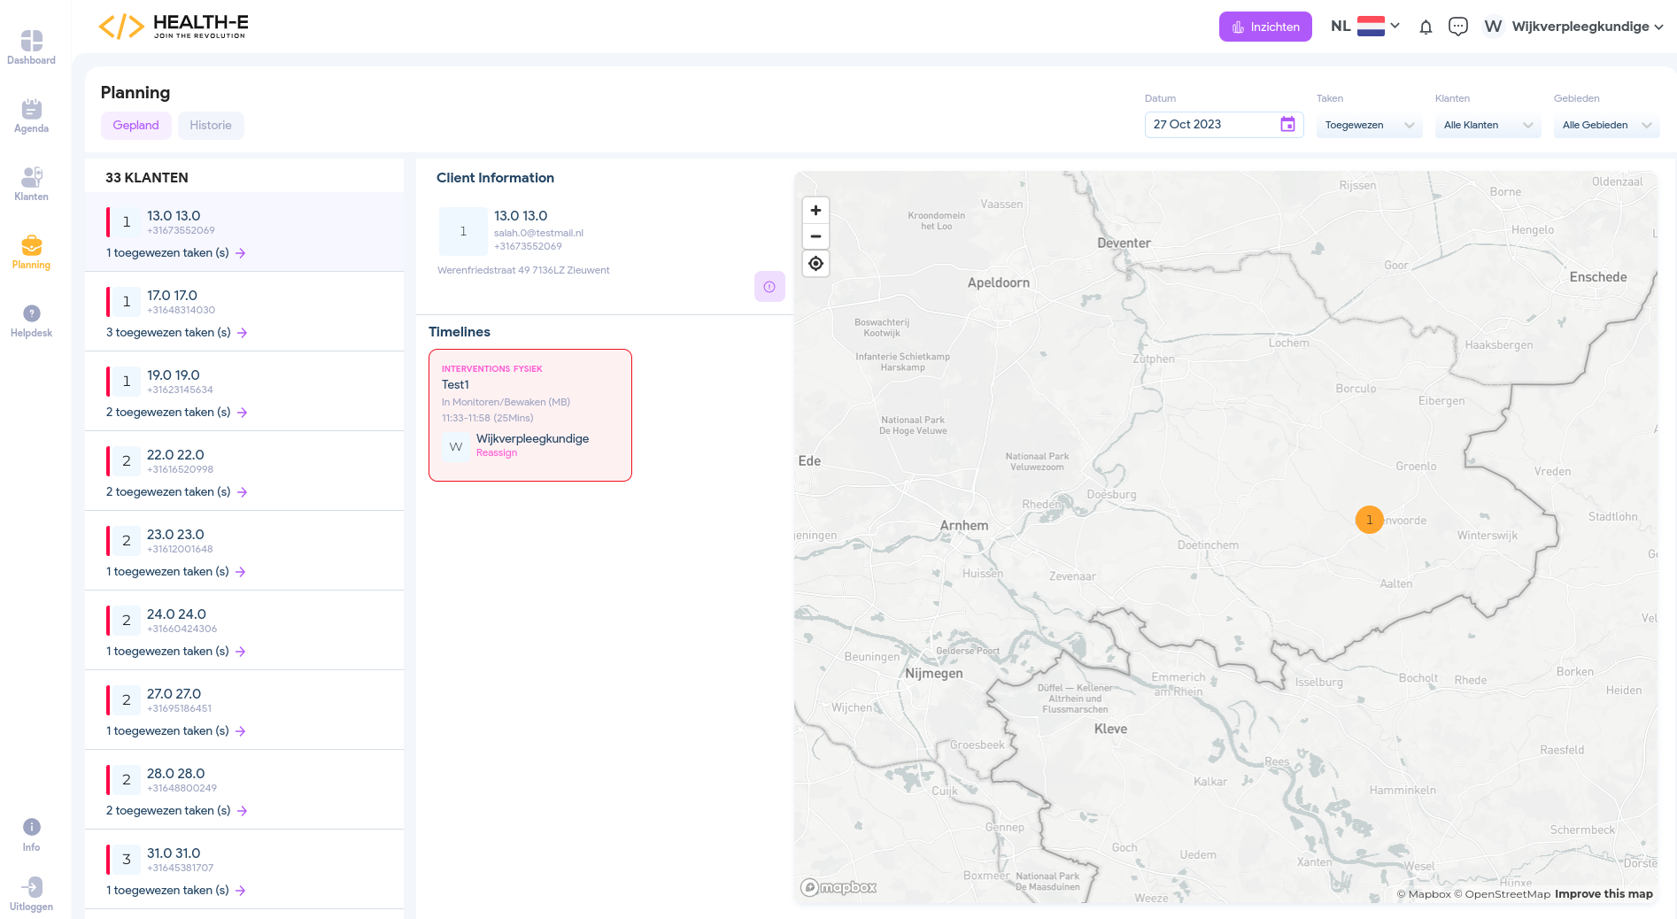Switch to the Historie tab

coord(211,125)
